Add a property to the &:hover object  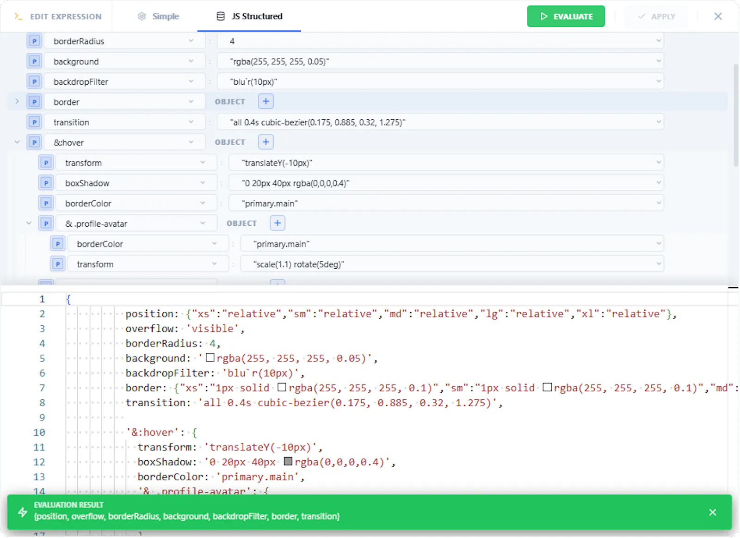point(265,142)
